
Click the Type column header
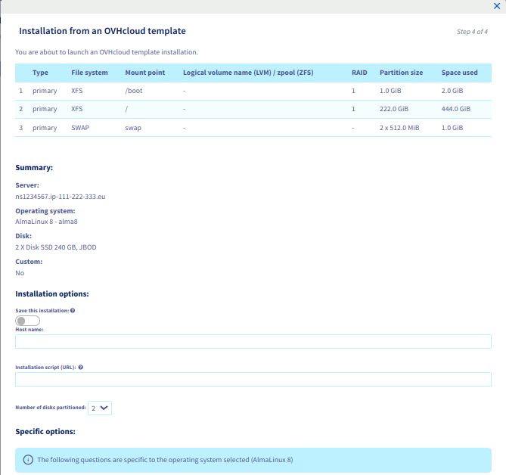pyautogui.click(x=40, y=73)
